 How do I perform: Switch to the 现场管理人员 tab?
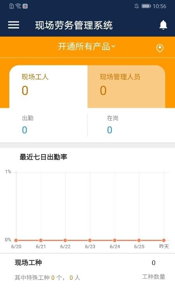pyautogui.click(x=126, y=86)
